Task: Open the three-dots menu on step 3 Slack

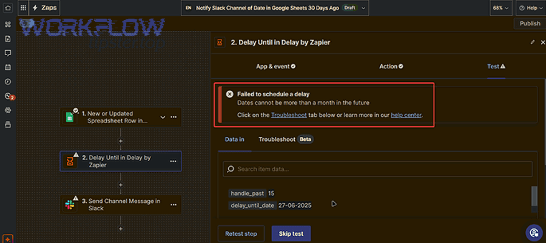Action: [174, 205]
